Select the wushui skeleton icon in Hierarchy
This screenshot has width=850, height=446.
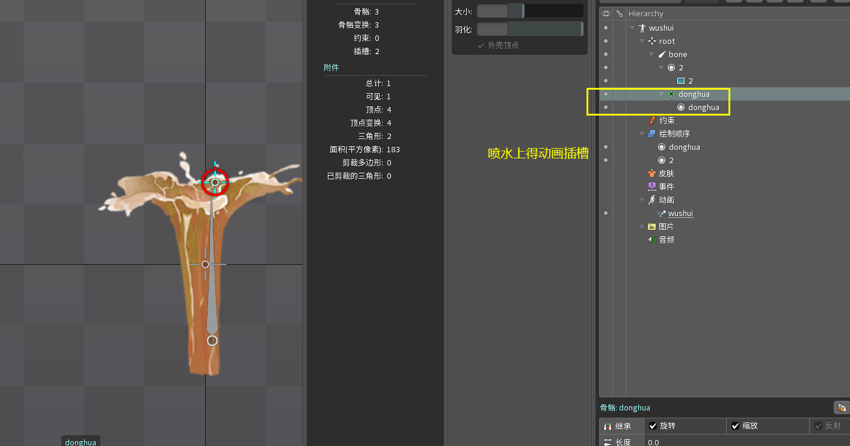point(642,28)
